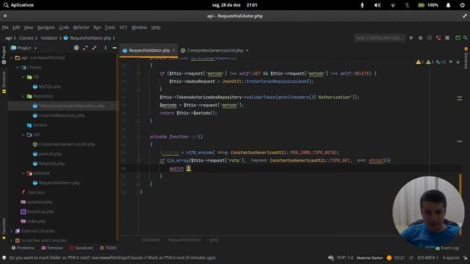Expand all icon in Project panel header

[x=85, y=48]
